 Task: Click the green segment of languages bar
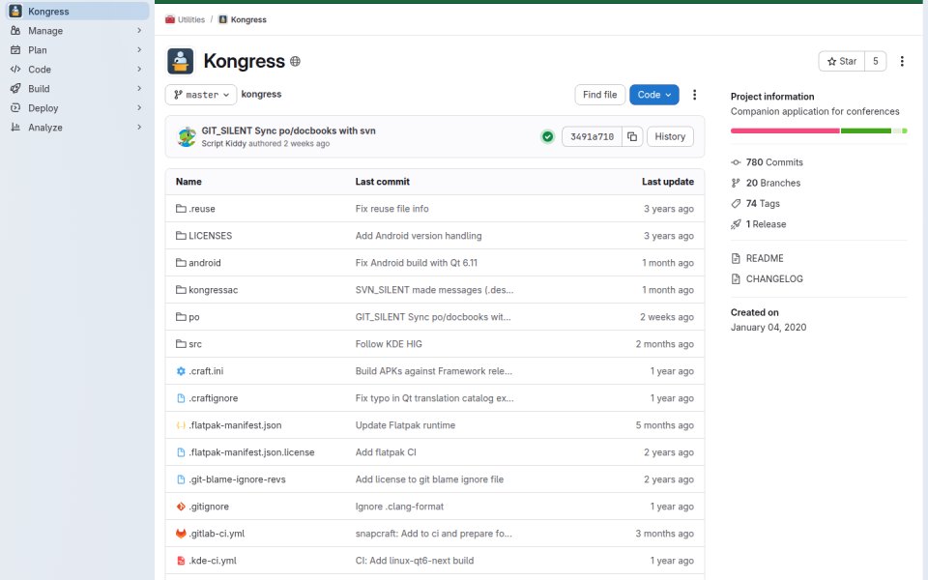(866, 130)
